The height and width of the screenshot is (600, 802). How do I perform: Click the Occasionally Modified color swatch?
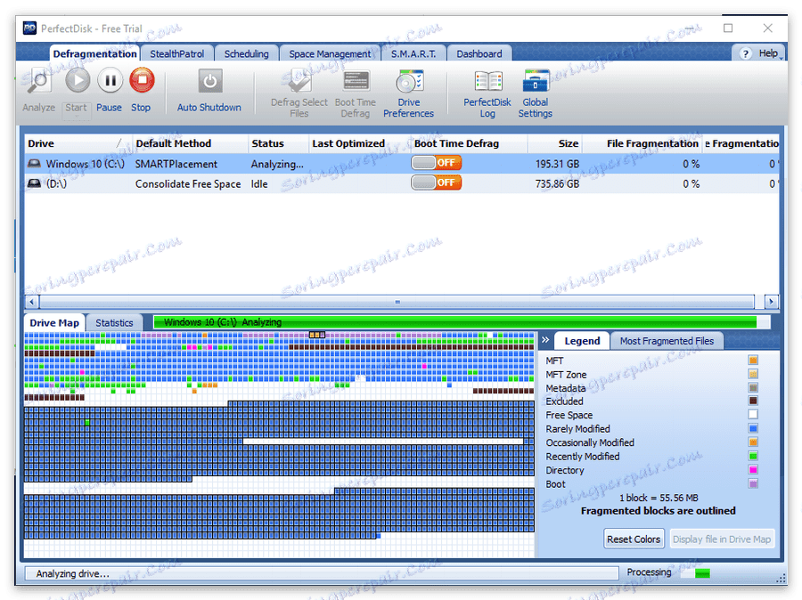coord(753,442)
